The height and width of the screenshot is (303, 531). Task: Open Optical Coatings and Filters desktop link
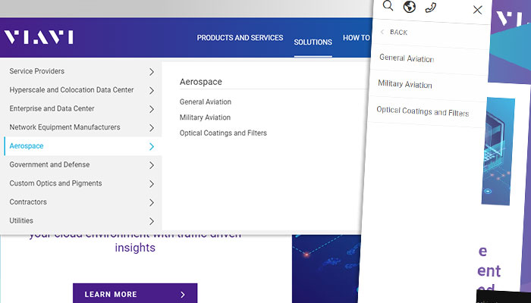point(223,133)
